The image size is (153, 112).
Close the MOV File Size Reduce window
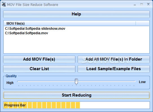(148, 4)
